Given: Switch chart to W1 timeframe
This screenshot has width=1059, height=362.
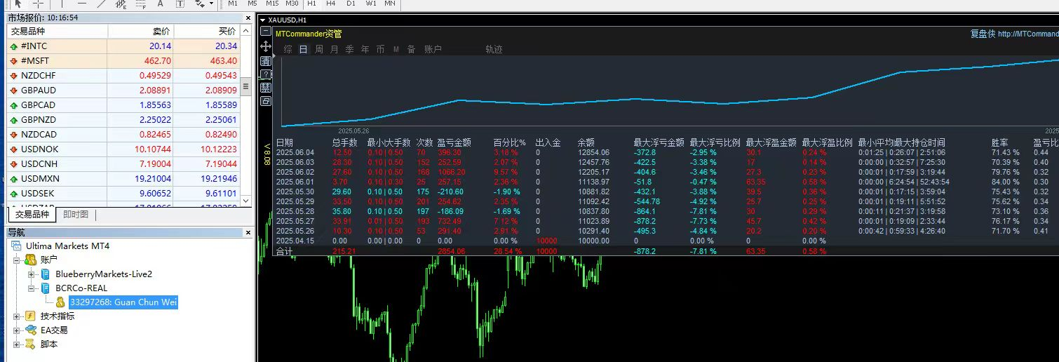Looking at the screenshot, I should click(371, 4).
